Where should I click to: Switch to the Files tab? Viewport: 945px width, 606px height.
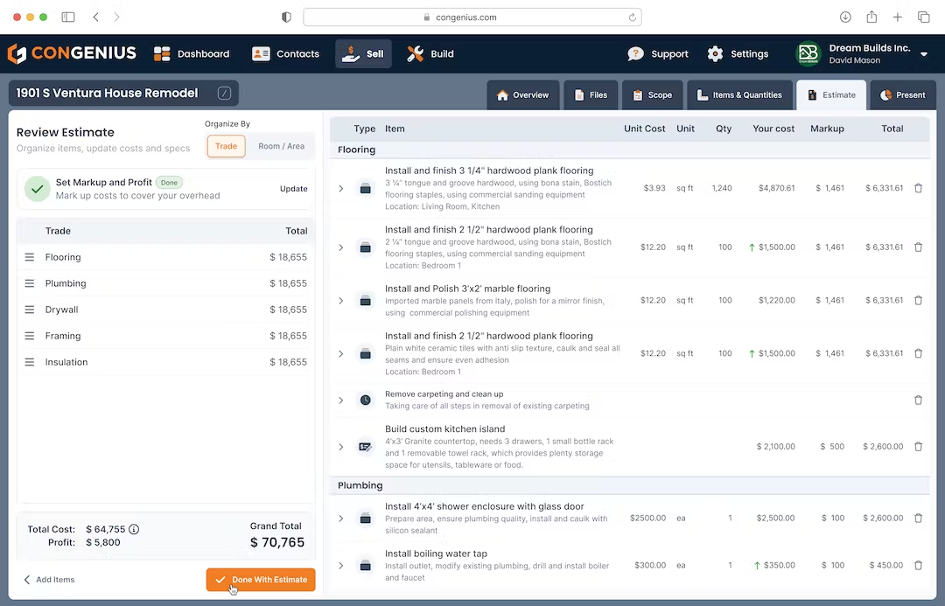[x=591, y=94]
